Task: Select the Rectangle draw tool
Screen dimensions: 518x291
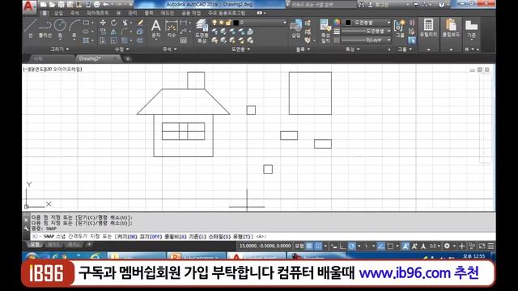Action: [x=87, y=23]
